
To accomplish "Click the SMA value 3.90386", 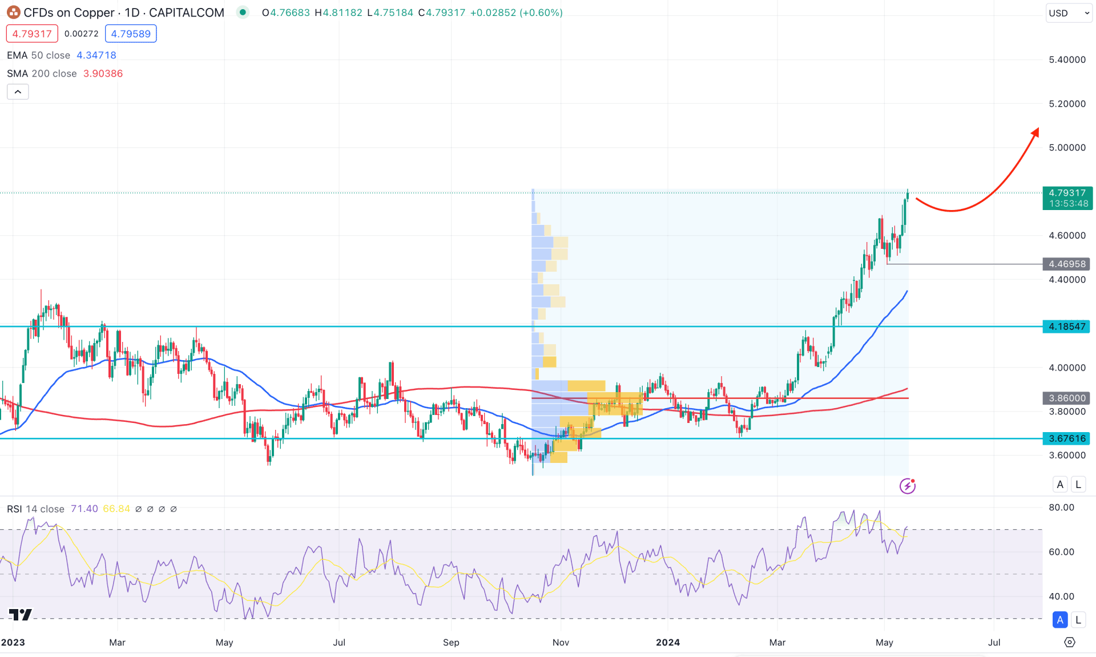I will click(103, 74).
